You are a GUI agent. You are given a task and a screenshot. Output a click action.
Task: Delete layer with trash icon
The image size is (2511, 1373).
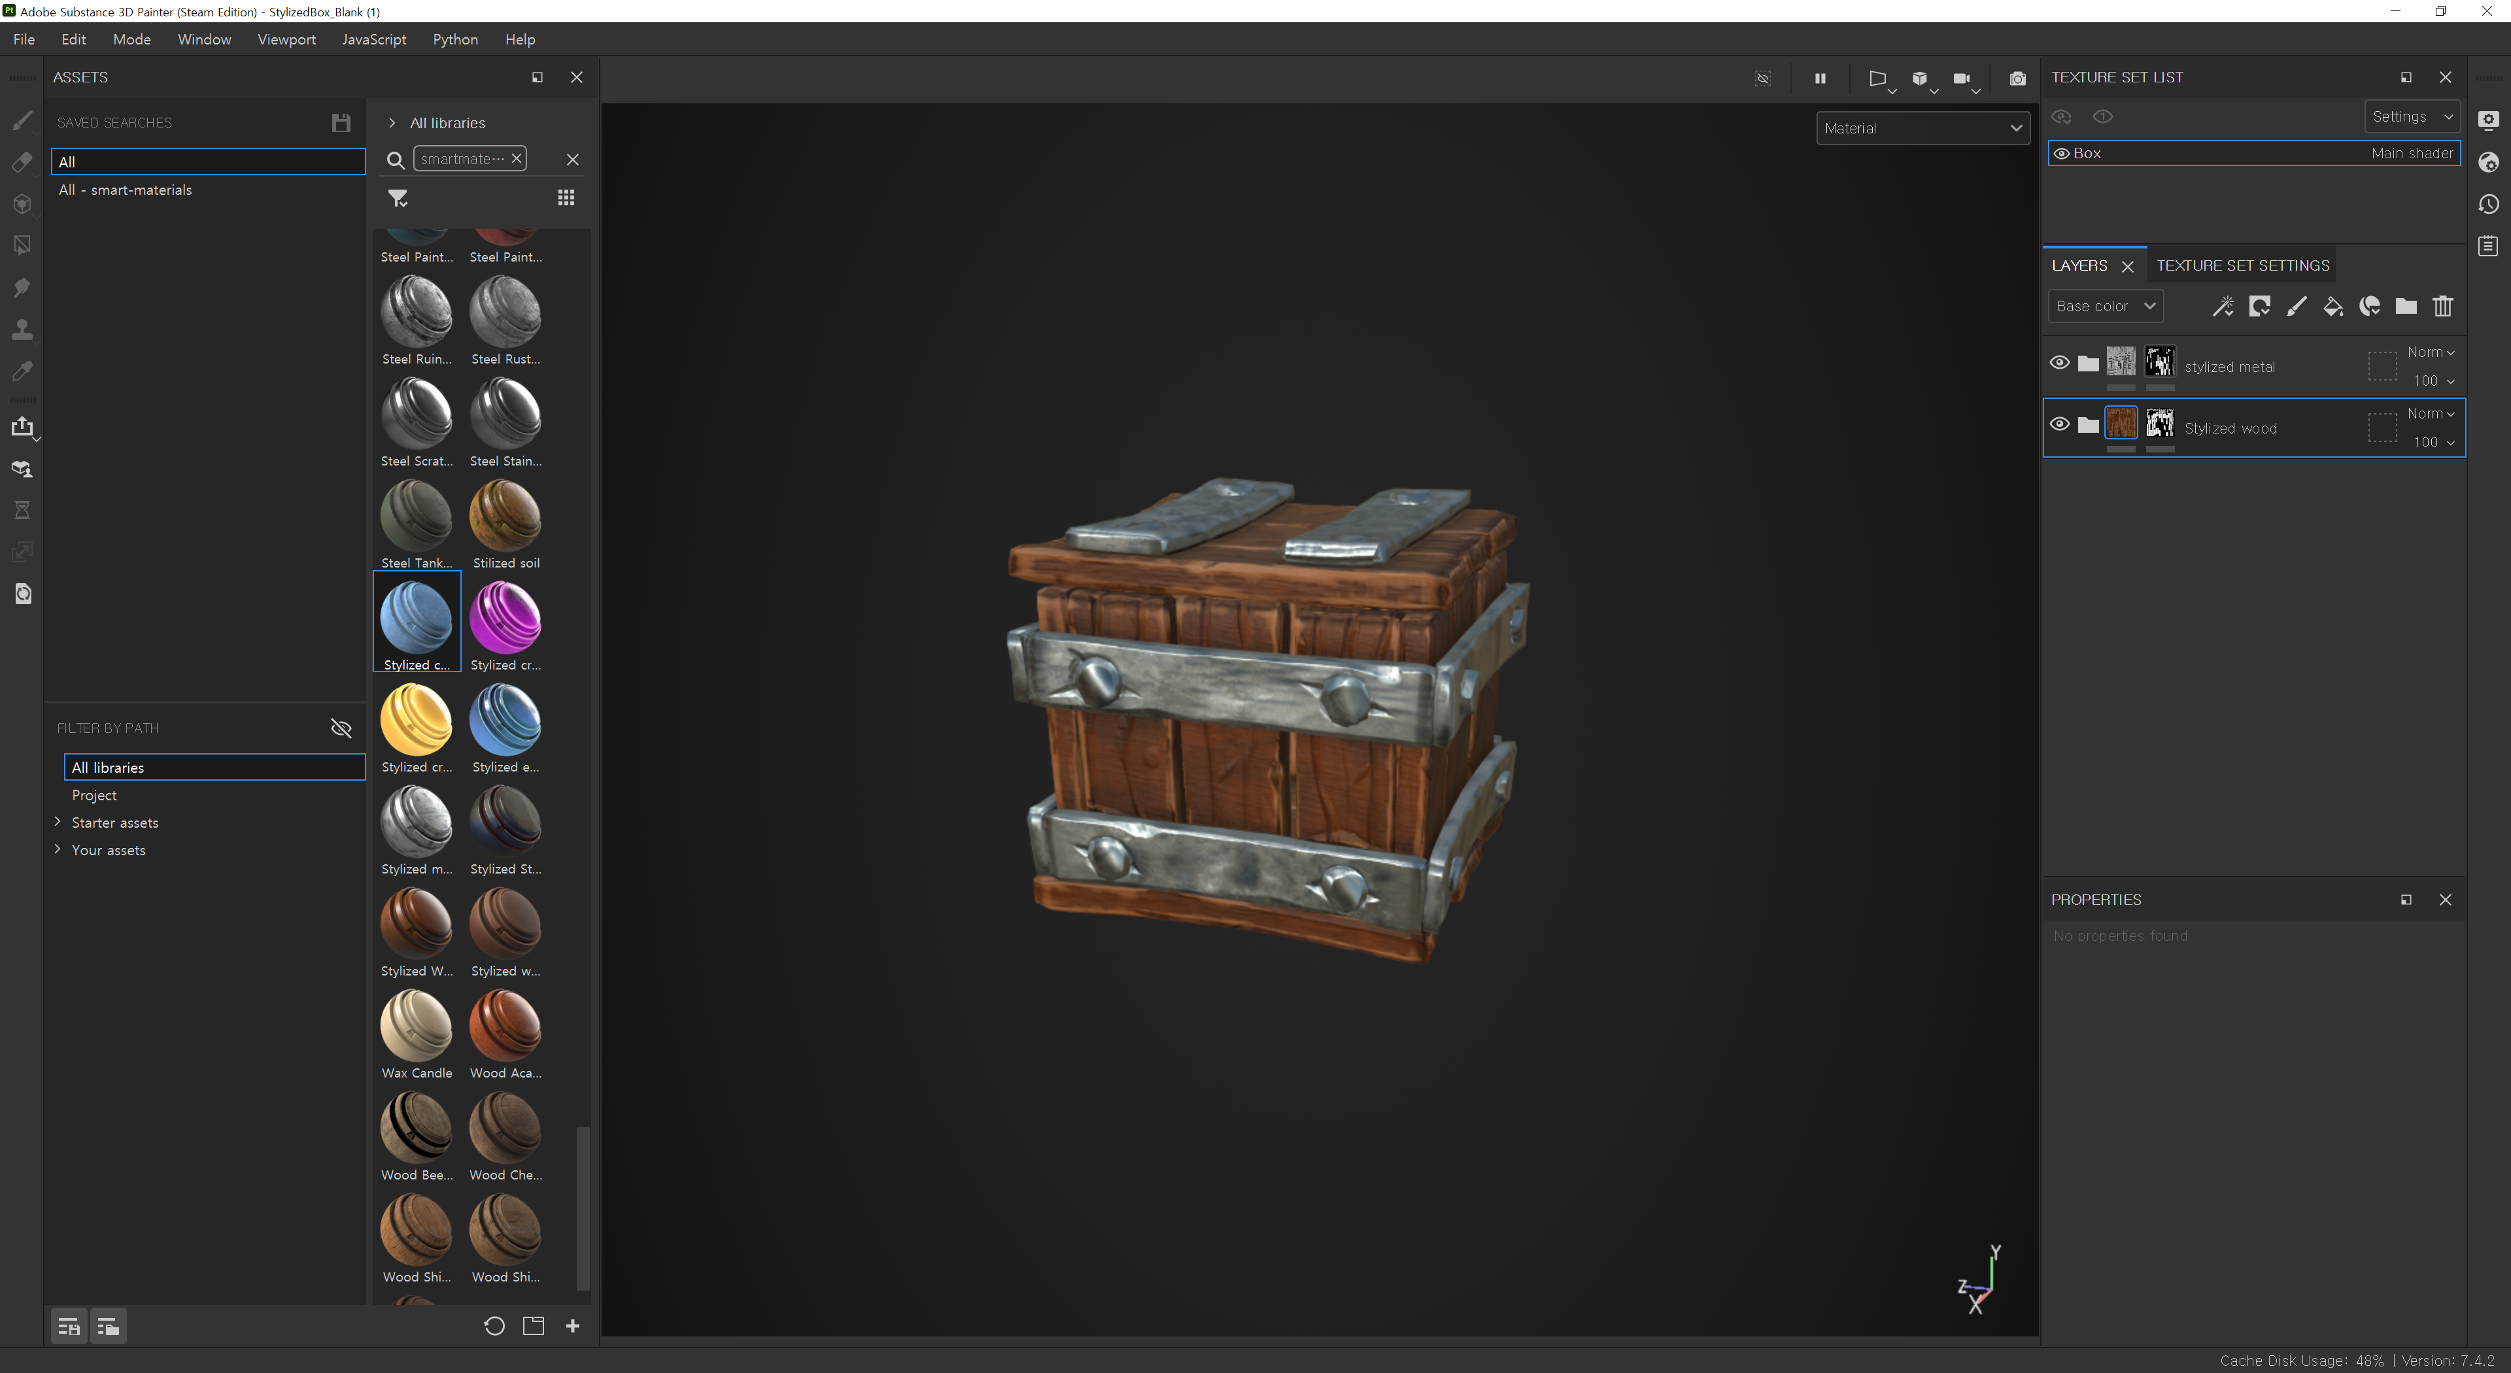click(x=2443, y=307)
